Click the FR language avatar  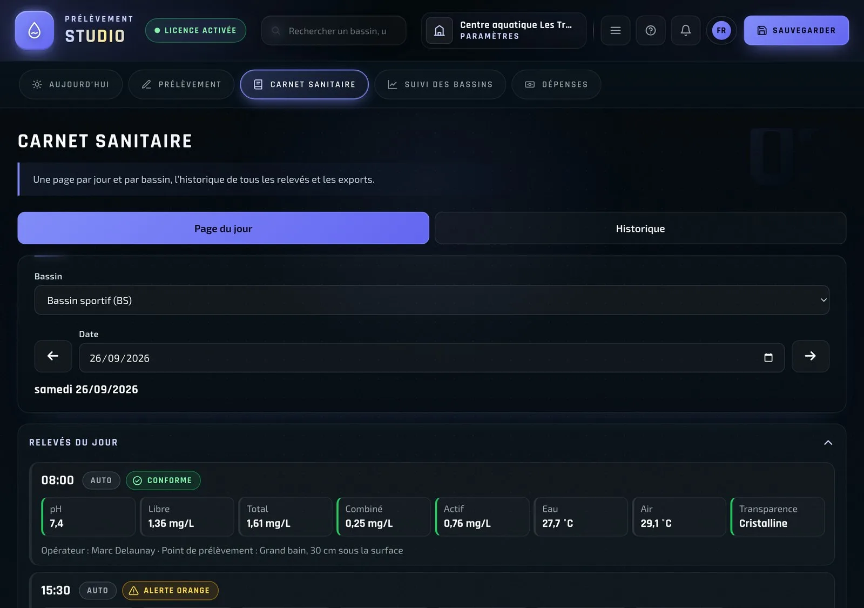click(x=721, y=30)
